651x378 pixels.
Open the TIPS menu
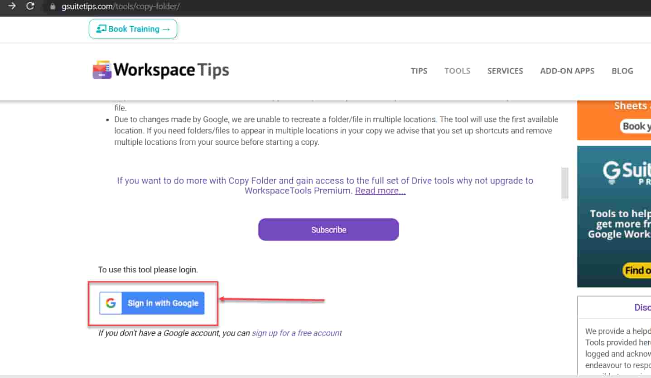pos(419,71)
